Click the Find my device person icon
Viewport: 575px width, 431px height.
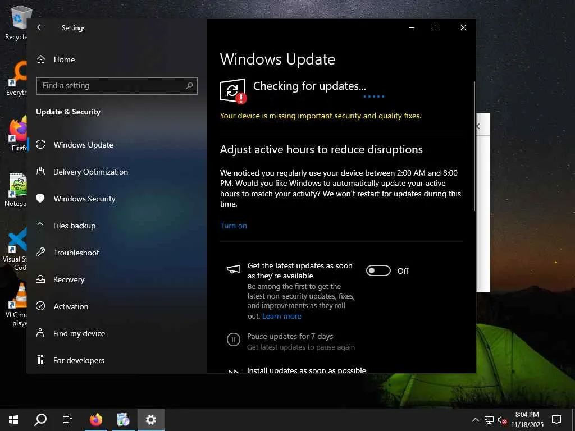tap(40, 333)
